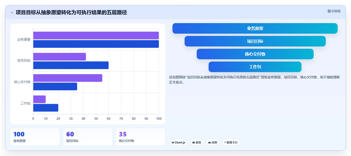
Task: Click the purple 核心交付物 bar
Action: click(x=68, y=78)
